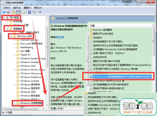The width and height of the screenshot is (157, 116).
Task: Click the action pane toggle icon beside Help
Action: click(x=34, y=12)
